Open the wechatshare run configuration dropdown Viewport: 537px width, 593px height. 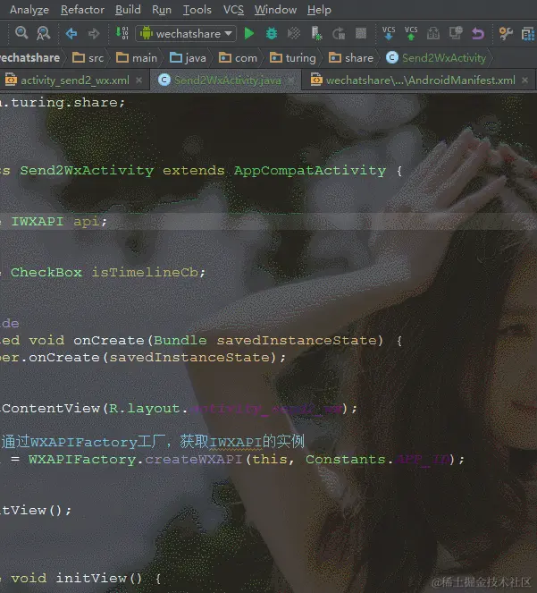186,34
